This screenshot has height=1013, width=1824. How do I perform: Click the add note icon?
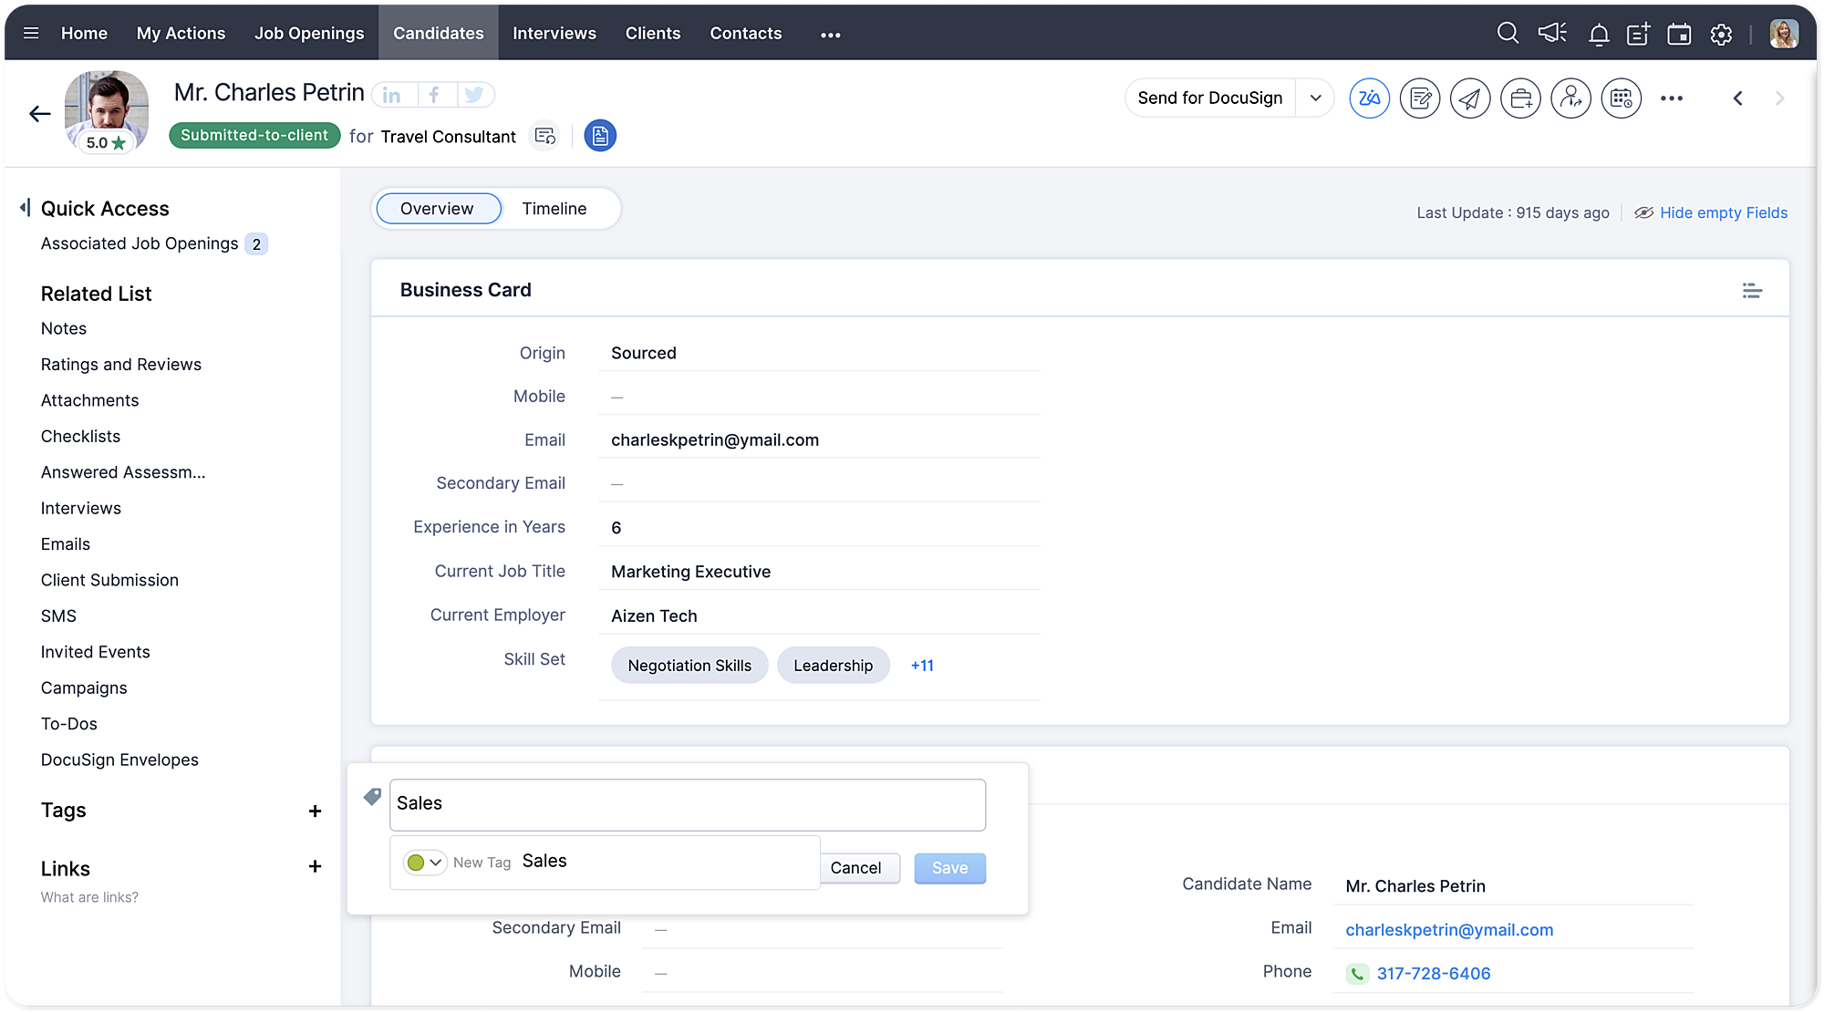pyautogui.click(x=1420, y=98)
